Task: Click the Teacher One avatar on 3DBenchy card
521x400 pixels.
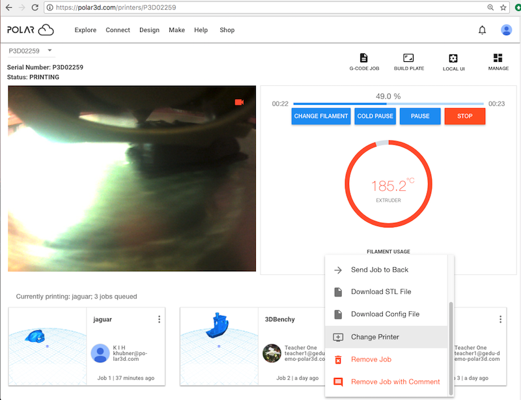Action: (272, 353)
